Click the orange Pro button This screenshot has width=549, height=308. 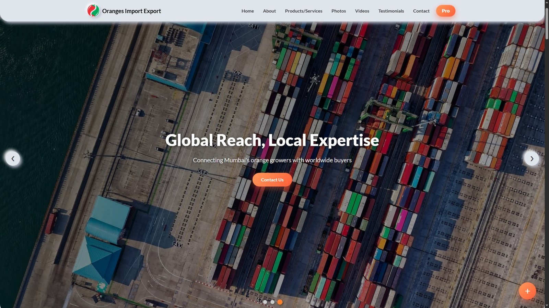point(446,11)
